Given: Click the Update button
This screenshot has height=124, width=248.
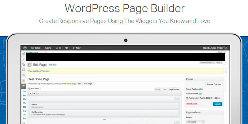Looking at the screenshot, I should 217,104.
